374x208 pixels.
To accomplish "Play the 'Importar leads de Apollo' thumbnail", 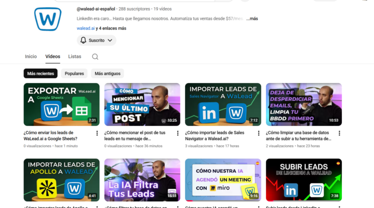I will click(61, 180).
